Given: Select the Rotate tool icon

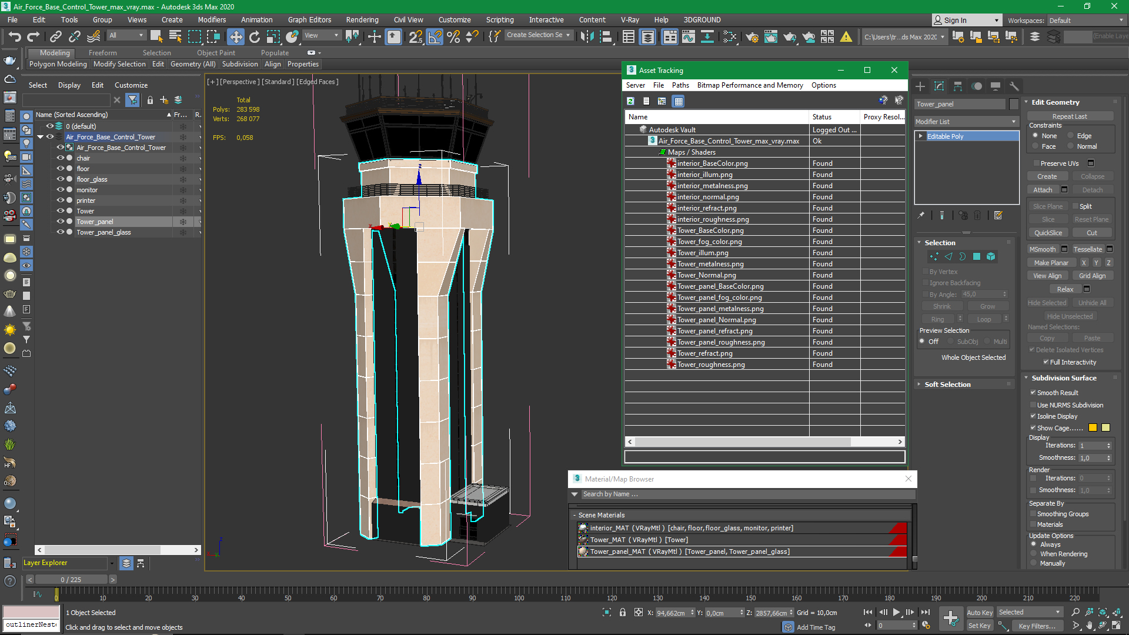Looking at the screenshot, I should [255, 36].
